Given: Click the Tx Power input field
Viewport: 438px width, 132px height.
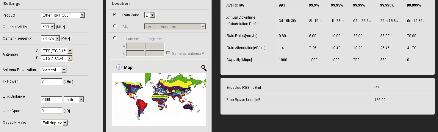Looking at the screenshot, I should (x=51, y=81).
